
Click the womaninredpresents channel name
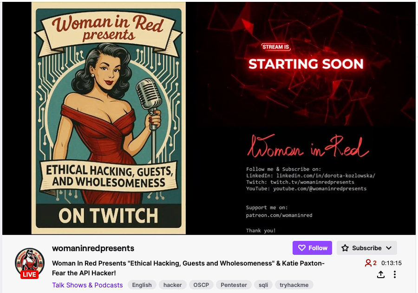click(93, 248)
